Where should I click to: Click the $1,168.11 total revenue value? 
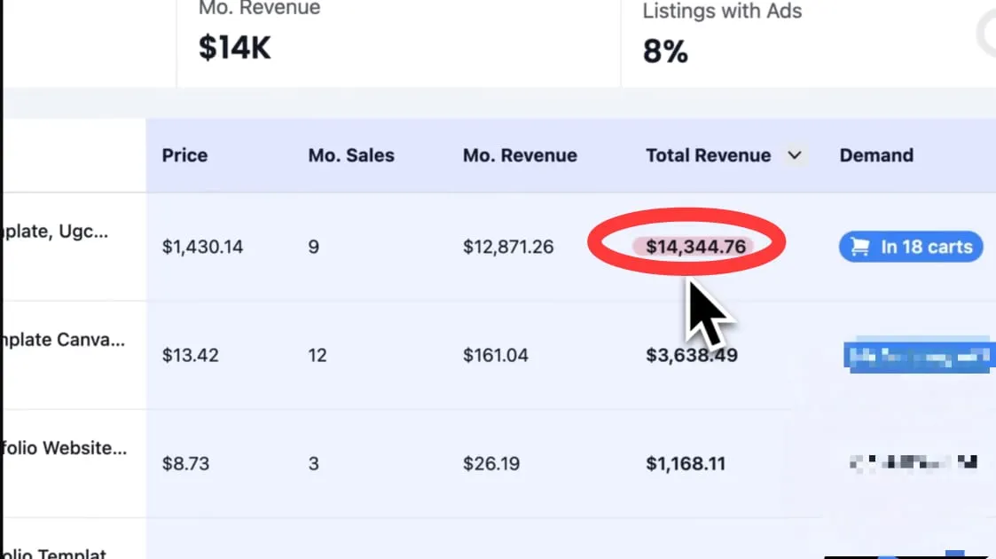pos(686,464)
